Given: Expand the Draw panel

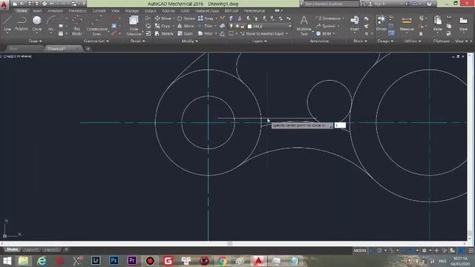Looking at the screenshot, I should [x=35, y=42].
